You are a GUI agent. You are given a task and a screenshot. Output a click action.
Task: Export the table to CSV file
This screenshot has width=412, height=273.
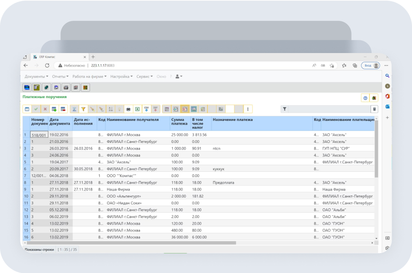tap(146, 109)
